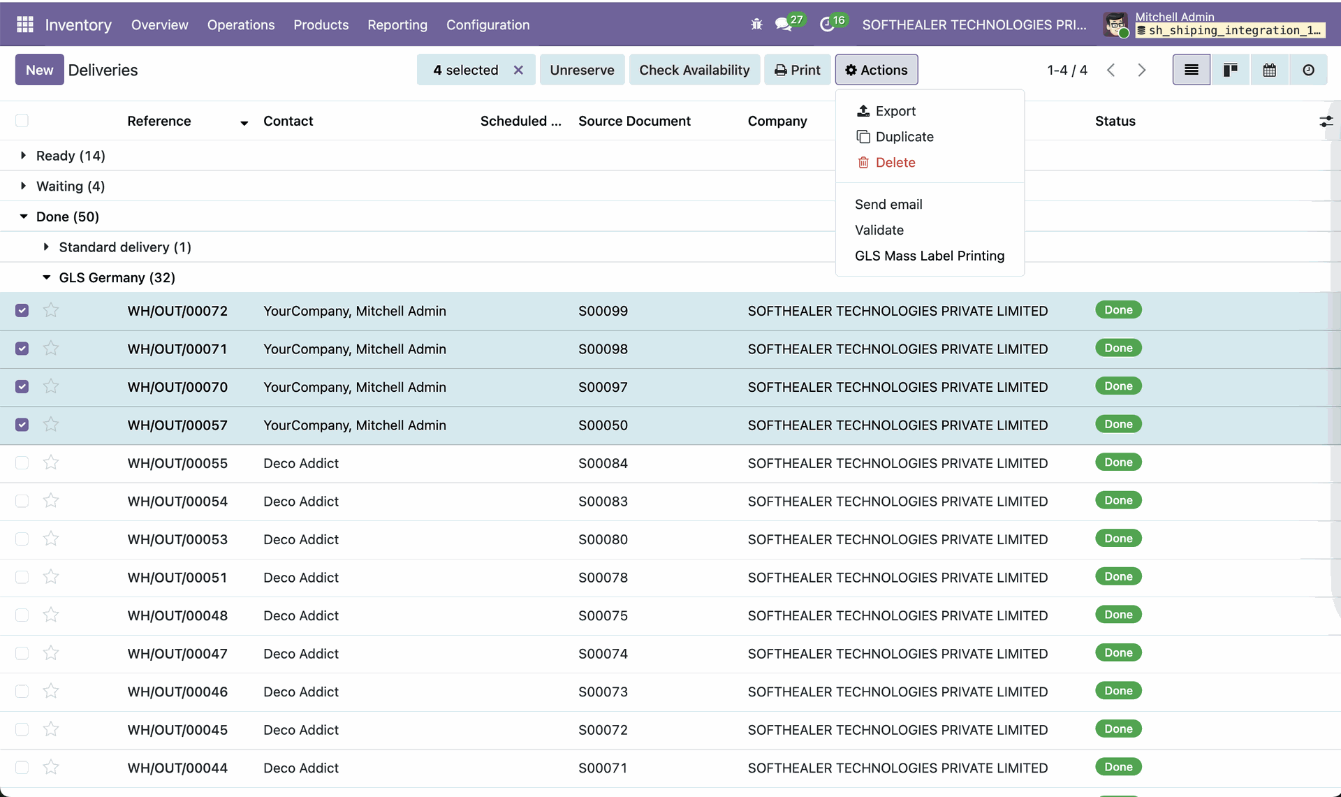The image size is (1341, 797).
Task: Open the apps grid home menu icon
Action: tap(25, 24)
